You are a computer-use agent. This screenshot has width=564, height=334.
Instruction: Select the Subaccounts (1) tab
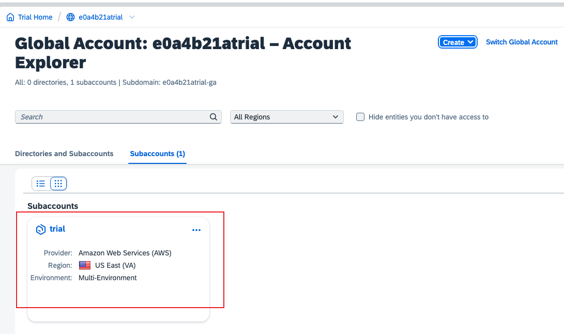157,154
